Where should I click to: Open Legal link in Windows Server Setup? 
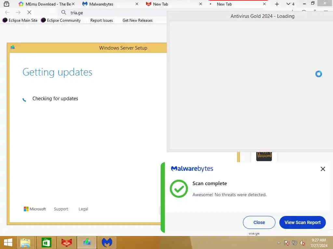click(x=83, y=209)
